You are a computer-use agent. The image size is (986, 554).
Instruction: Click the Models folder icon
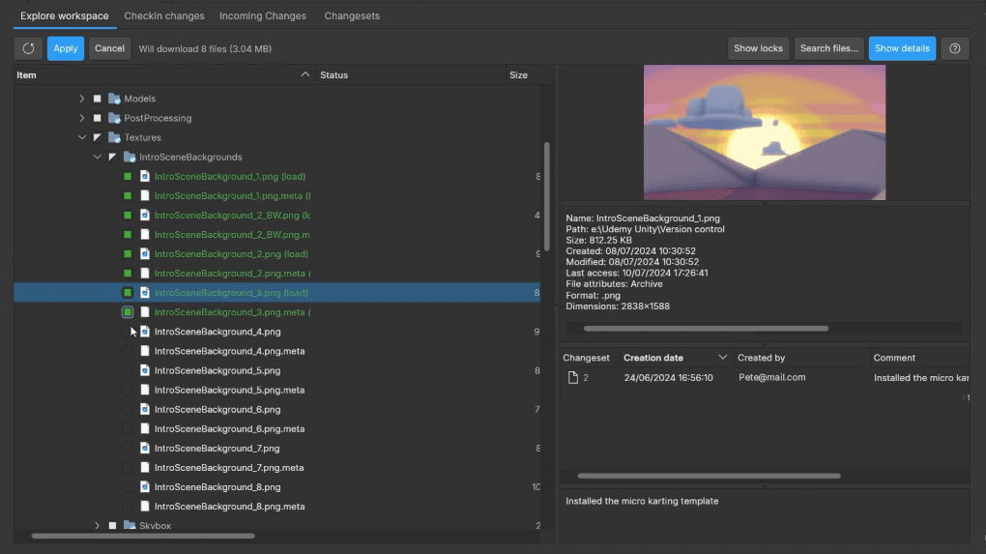click(x=114, y=99)
